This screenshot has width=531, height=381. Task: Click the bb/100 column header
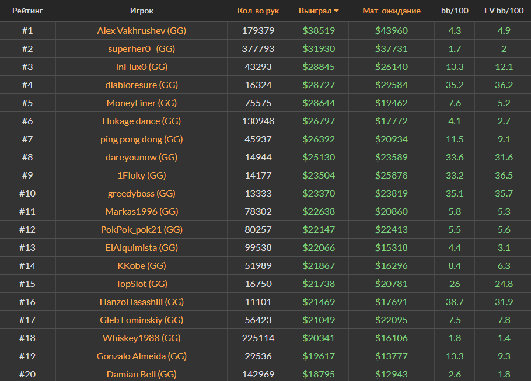tap(454, 11)
